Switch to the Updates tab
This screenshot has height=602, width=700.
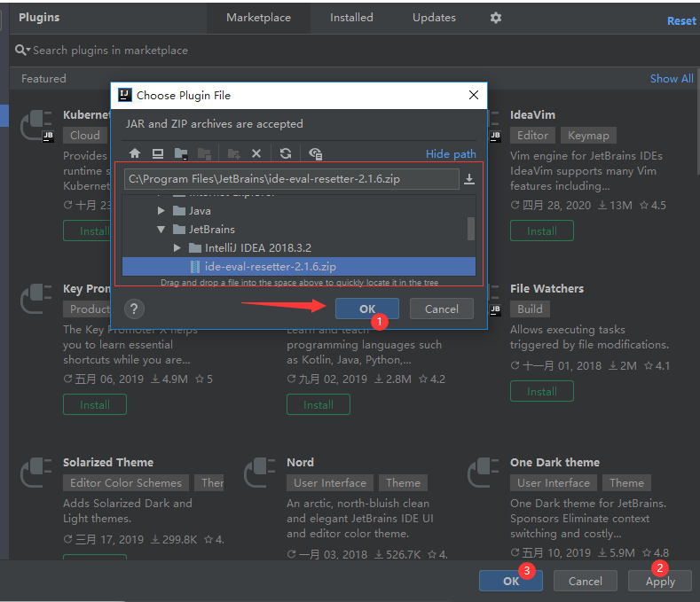click(x=434, y=18)
